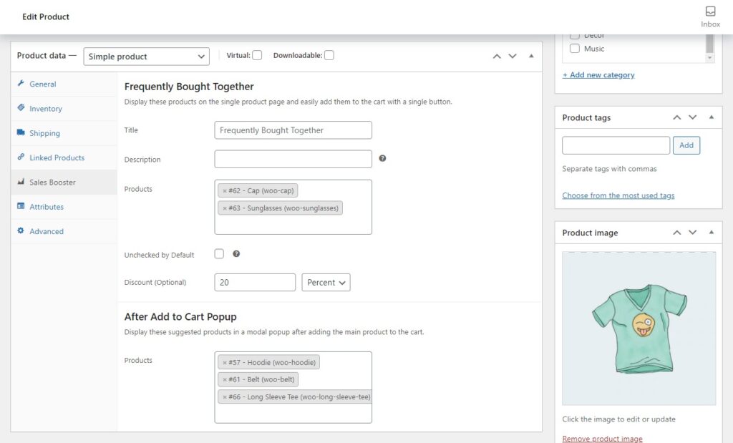733x443 pixels.
Task: Open the Percent discount type dropdown
Action: (326, 283)
